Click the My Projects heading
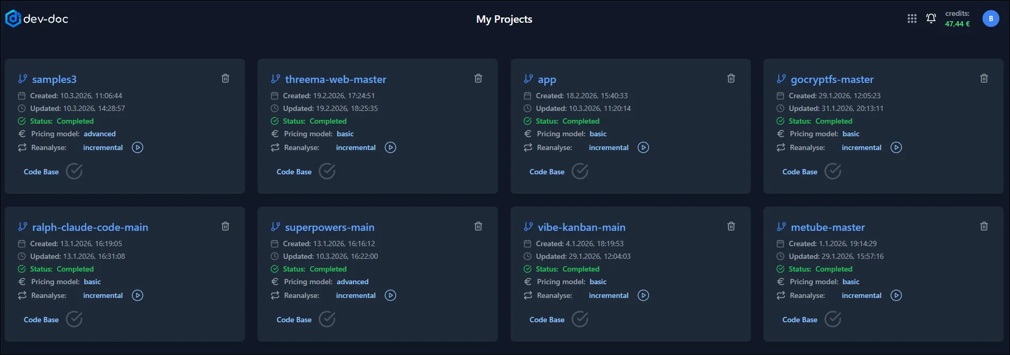The height and width of the screenshot is (355, 1010). click(x=504, y=20)
